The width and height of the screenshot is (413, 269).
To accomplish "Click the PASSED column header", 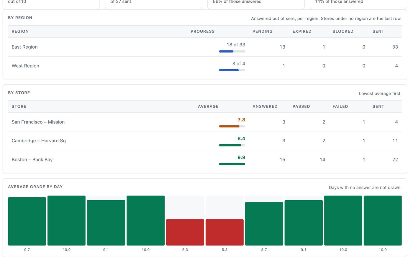I will coord(301,106).
